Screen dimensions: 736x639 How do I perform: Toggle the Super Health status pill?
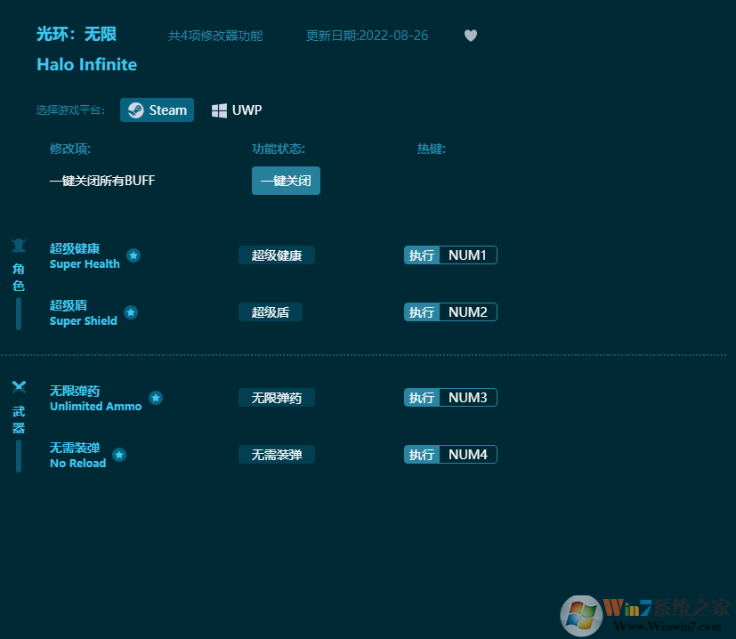pos(276,255)
